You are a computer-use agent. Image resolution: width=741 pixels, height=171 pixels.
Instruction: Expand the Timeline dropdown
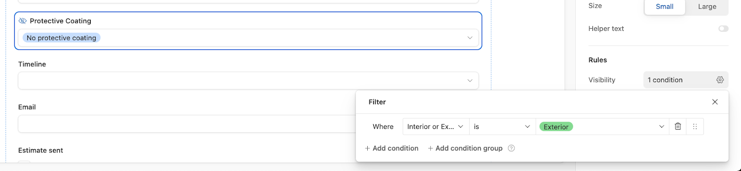coord(248,81)
